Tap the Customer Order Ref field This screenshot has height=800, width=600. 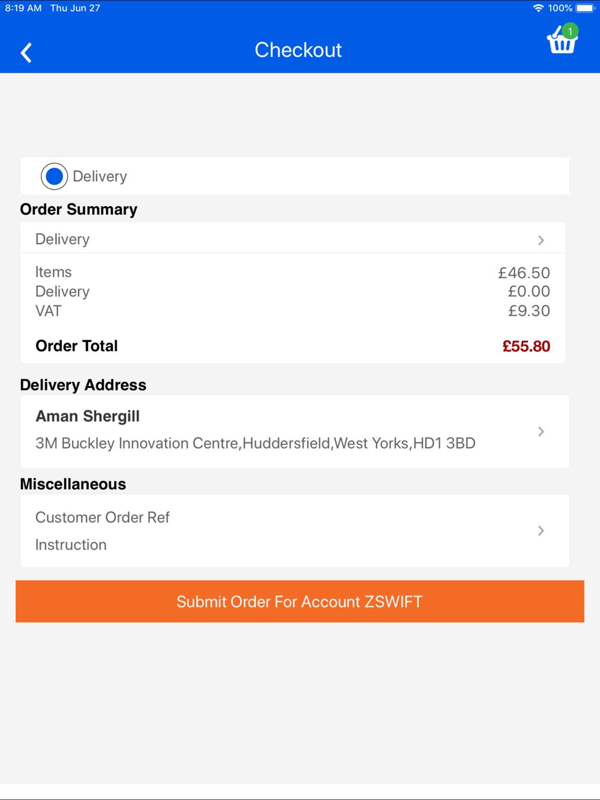(103, 518)
